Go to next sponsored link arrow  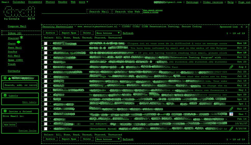point(246,27)
